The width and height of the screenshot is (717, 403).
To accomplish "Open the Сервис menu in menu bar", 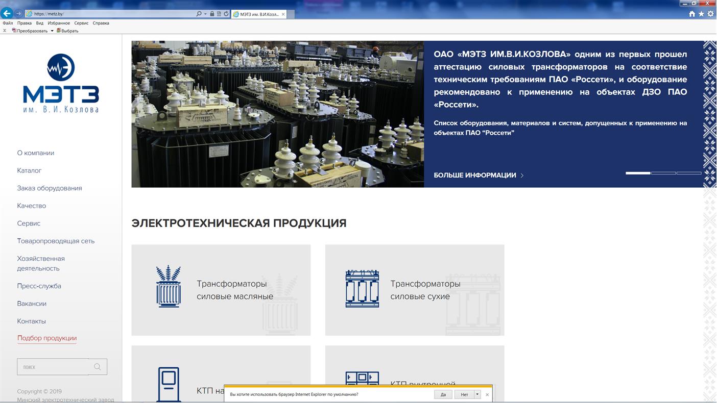I will tap(81, 23).
